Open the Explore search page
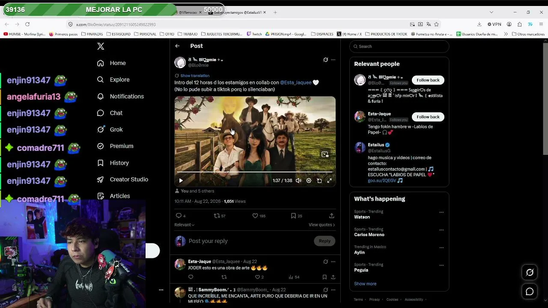The height and width of the screenshot is (308, 548). point(113,80)
